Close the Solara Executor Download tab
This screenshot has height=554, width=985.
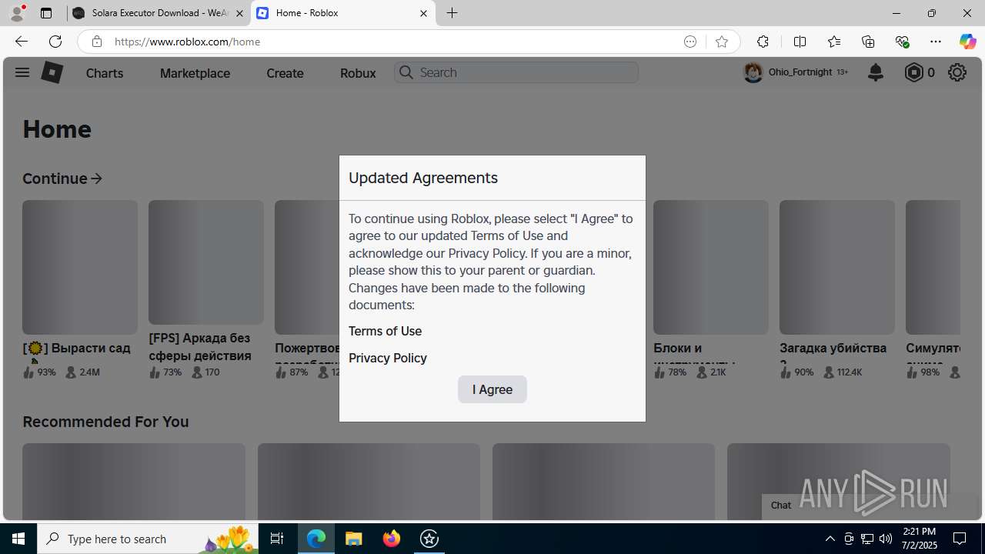coord(239,13)
